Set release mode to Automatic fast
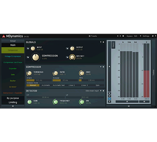The image size is (157, 142). [58, 85]
